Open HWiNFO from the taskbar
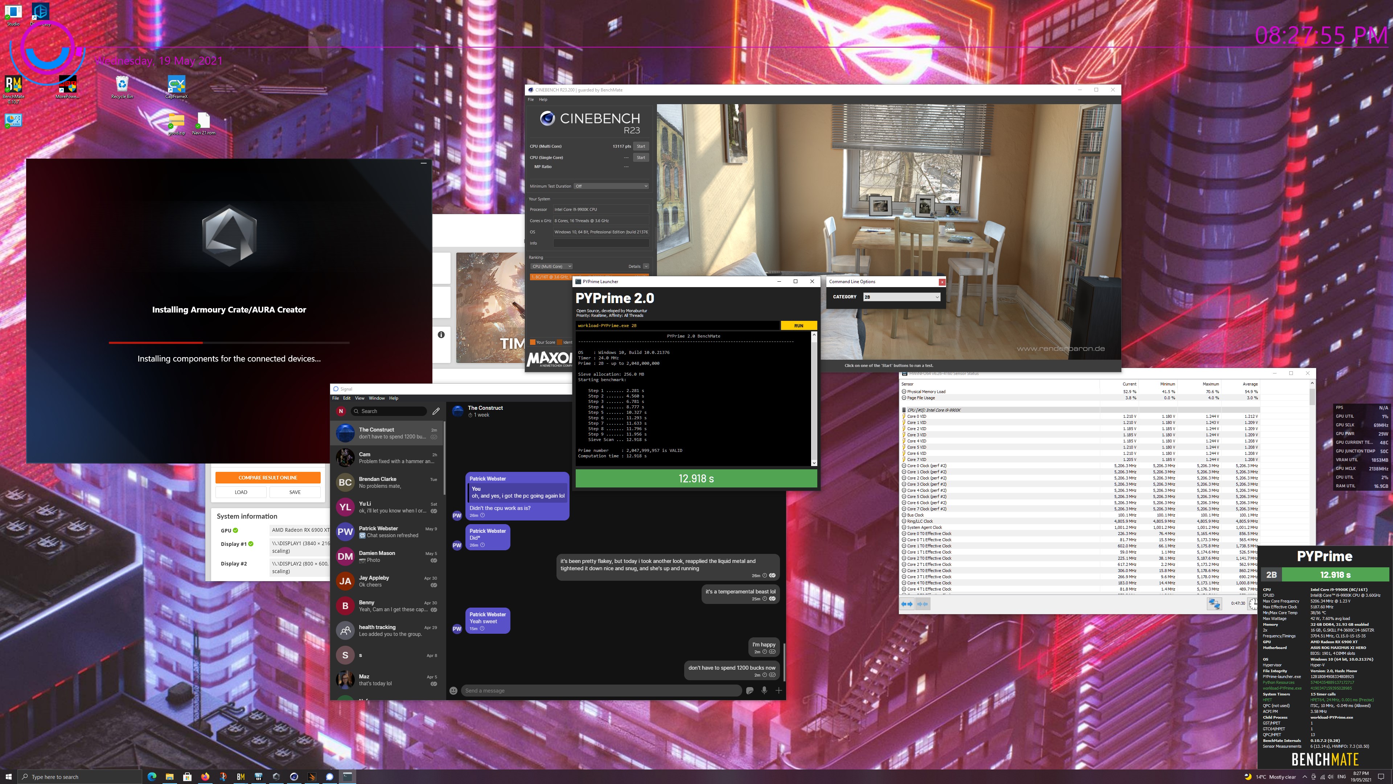The height and width of the screenshot is (784, 1393). [259, 776]
